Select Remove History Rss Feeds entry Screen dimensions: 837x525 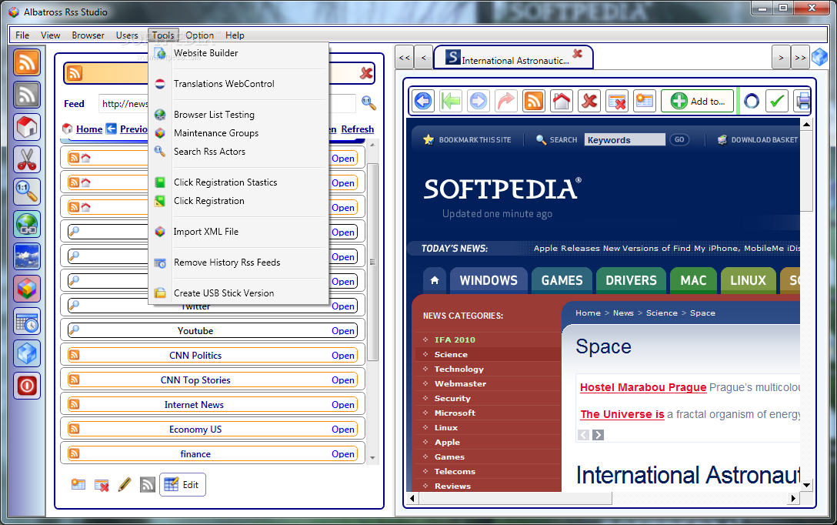pyautogui.click(x=238, y=262)
